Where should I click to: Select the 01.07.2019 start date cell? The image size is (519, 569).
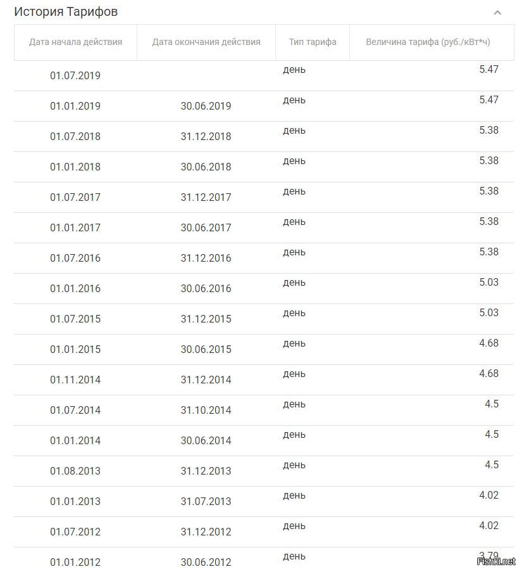tap(75, 75)
